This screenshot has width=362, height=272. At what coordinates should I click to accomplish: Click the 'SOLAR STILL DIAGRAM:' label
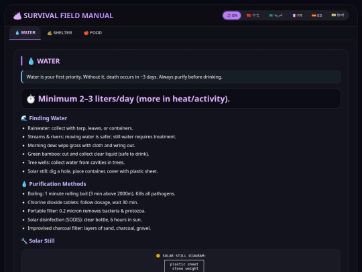pos(184,256)
